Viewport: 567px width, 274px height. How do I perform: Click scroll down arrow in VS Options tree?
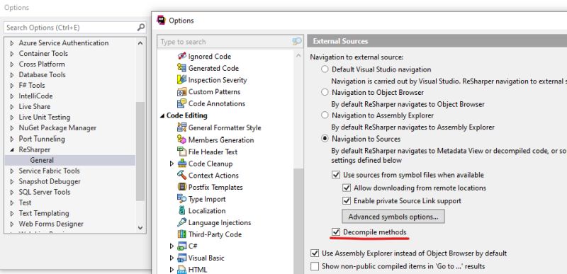pyautogui.click(x=140, y=228)
